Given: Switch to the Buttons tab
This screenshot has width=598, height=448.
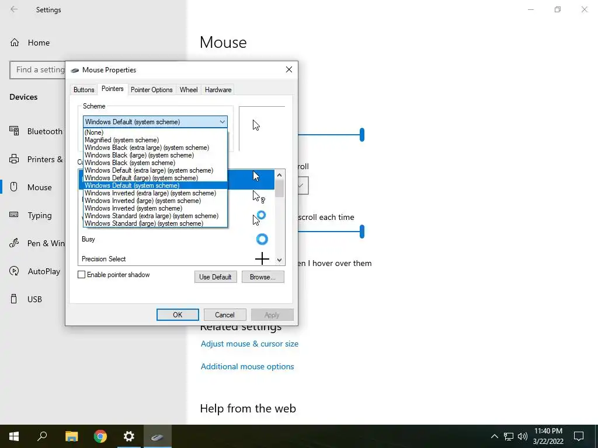Looking at the screenshot, I should point(84,89).
